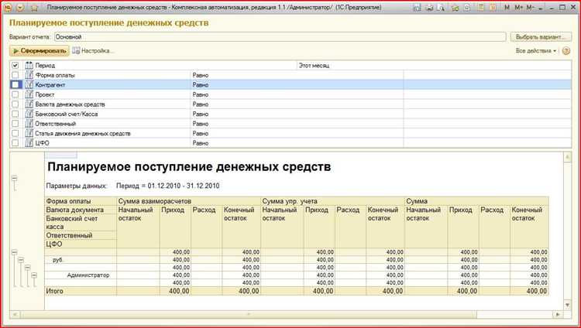The height and width of the screenshot is (328, 581).
Task: Collapse the руб. row group expander
Action: (21, 260)
